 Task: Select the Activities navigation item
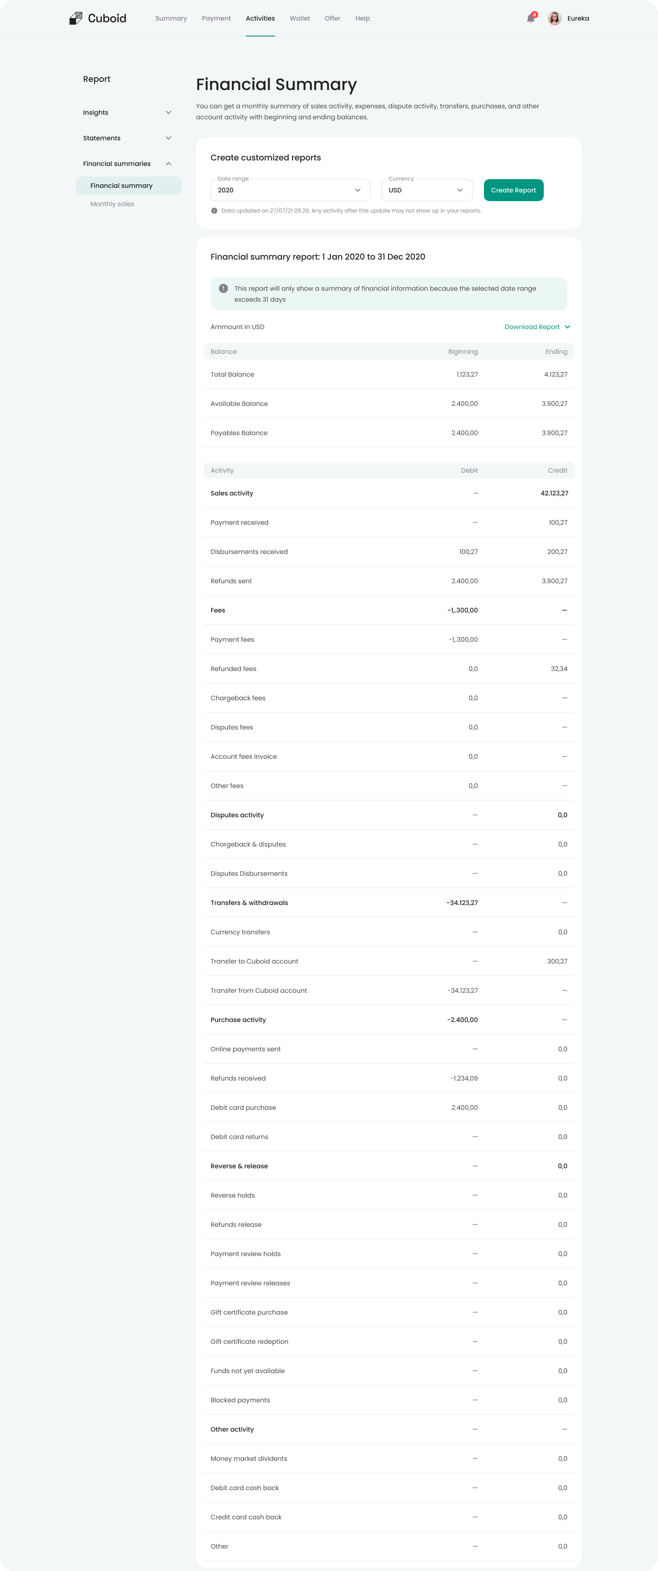pos(260,18)
